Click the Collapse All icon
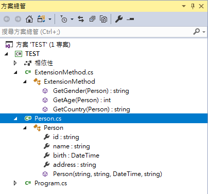 [92, 19]
